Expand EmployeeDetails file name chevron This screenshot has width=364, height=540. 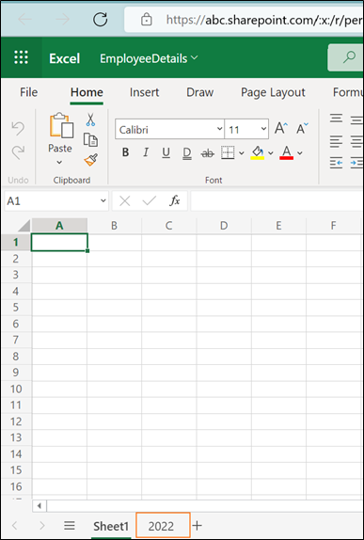[195, 57]
